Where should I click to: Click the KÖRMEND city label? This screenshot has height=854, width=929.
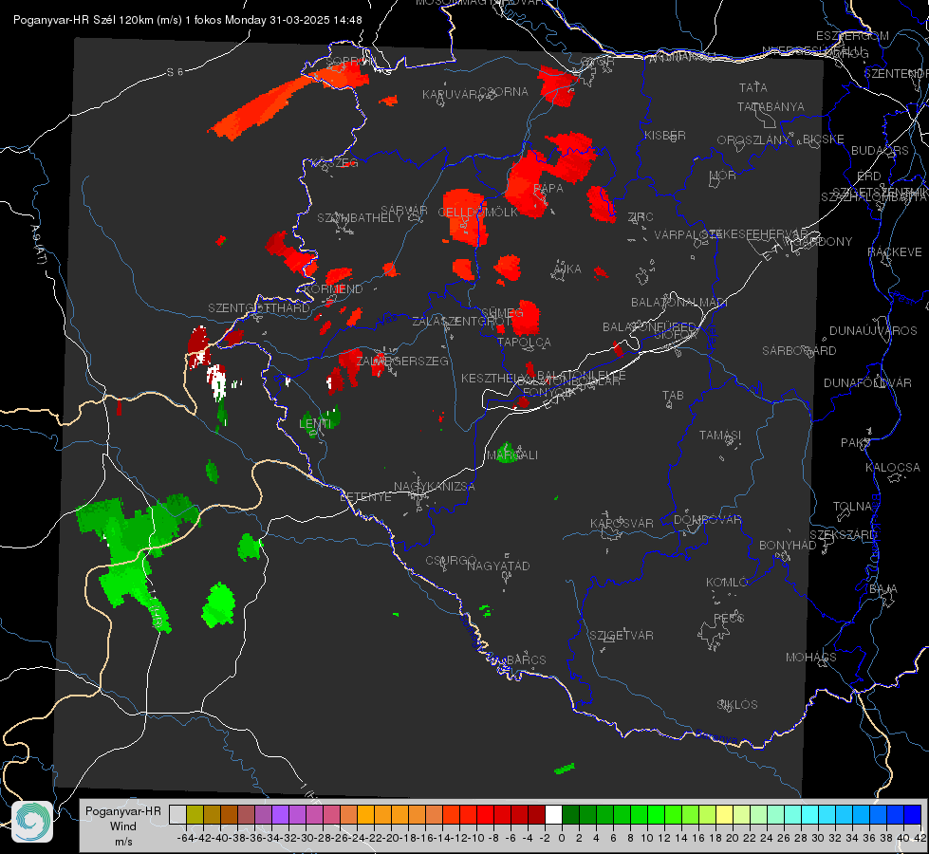pos(333,289)
